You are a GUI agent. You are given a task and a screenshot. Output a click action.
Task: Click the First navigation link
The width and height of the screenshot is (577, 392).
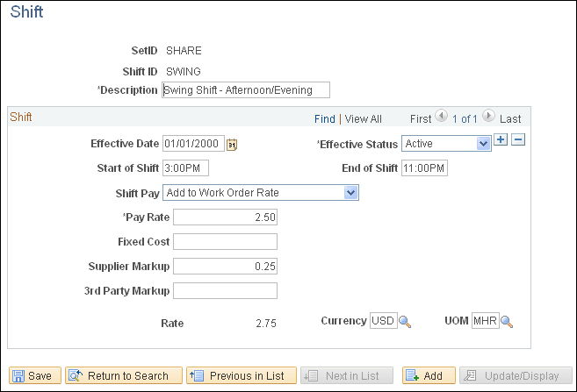[421, 119]
